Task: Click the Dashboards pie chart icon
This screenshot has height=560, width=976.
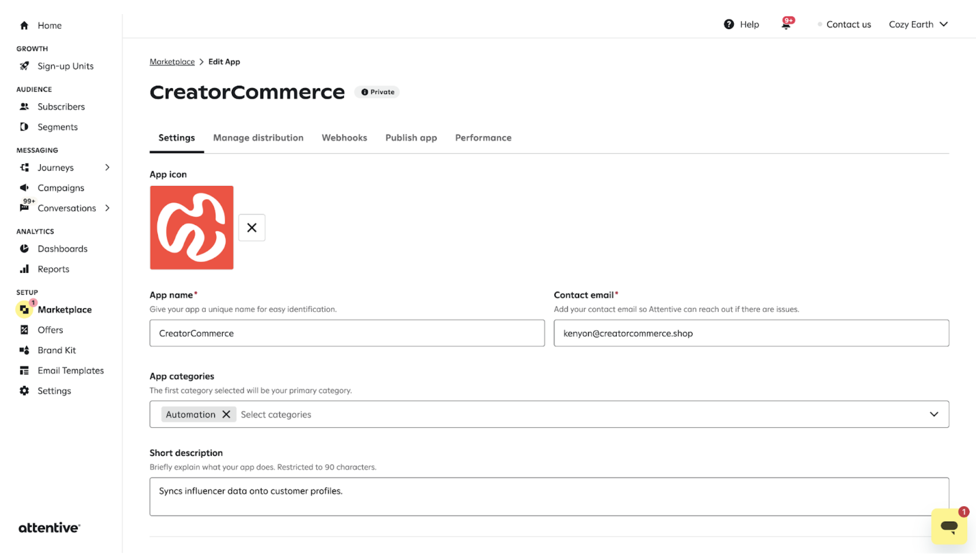Action: click(24, 248)
